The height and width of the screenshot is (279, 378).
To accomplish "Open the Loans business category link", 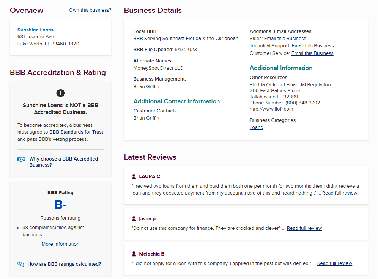I will tap(256, 128).
